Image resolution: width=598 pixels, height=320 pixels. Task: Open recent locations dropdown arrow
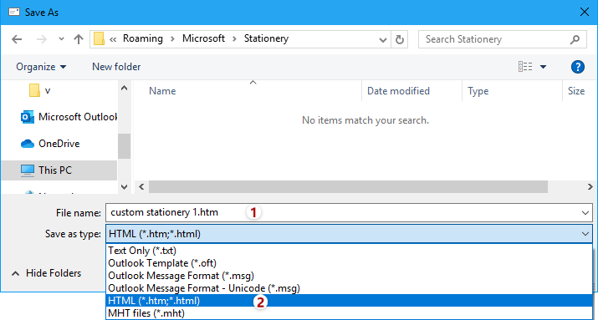(x=61, y=39)
